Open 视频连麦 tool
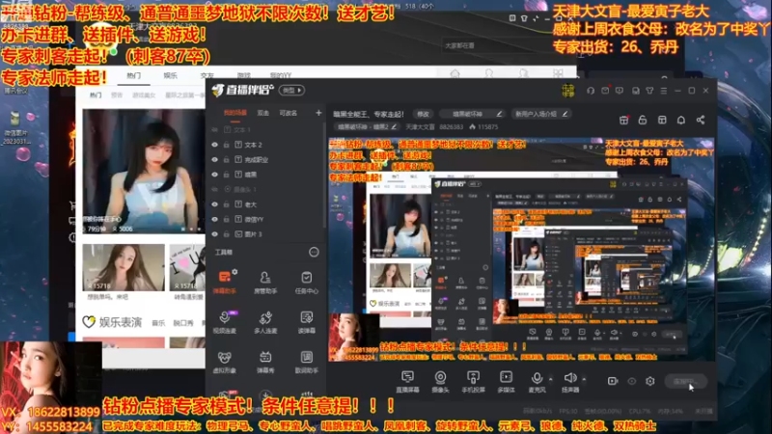 (225, 321)
